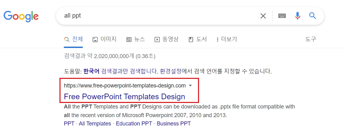This screenshot has height=127, width=345.
Task: Switch to the 동영상 tab
Action: tap(166, 40)
